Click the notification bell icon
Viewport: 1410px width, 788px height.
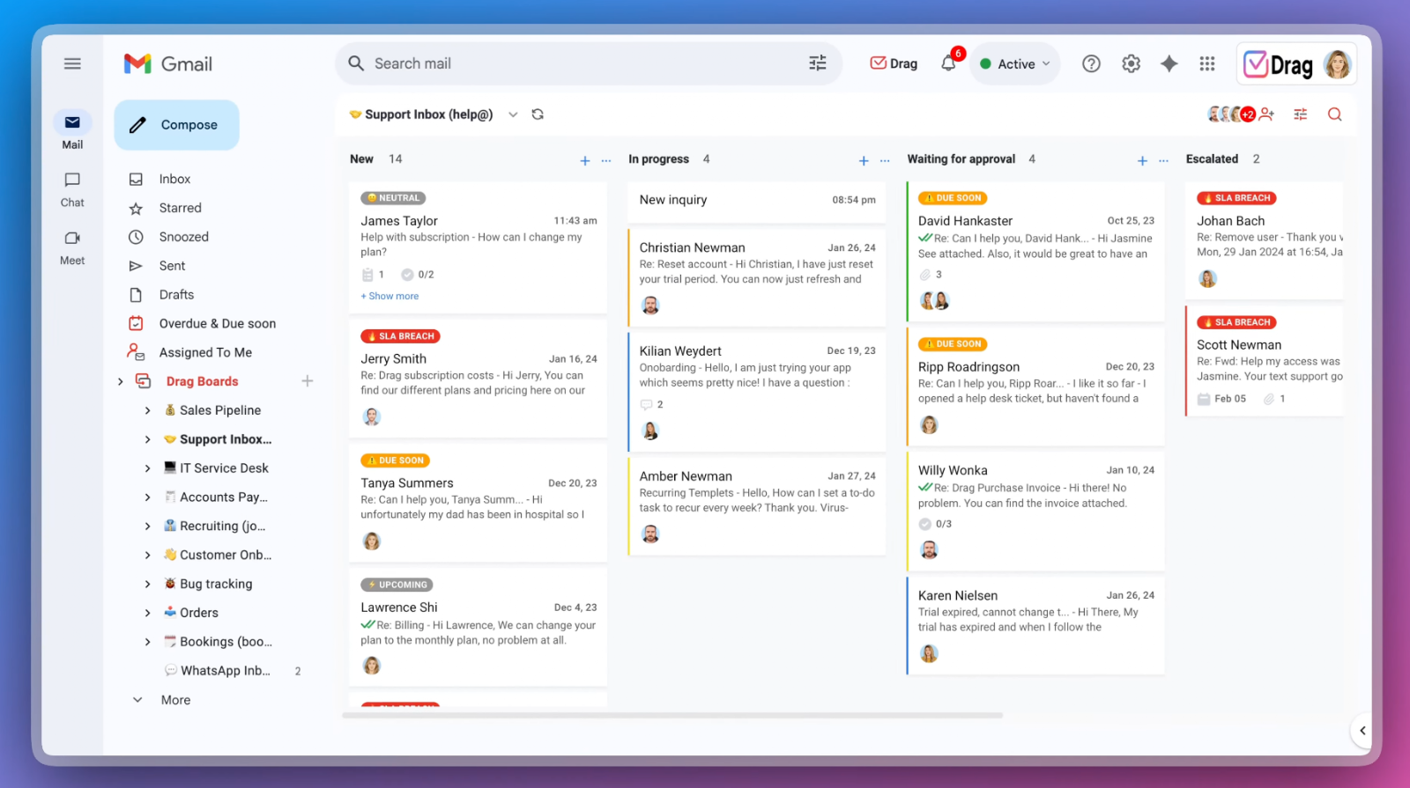click(948, 63)
